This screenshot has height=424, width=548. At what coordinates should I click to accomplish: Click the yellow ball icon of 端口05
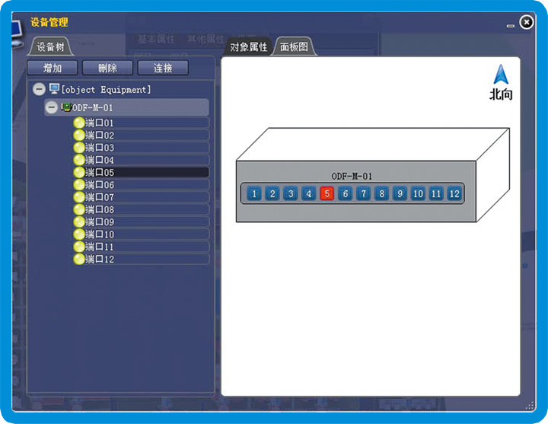coord(79,172)
